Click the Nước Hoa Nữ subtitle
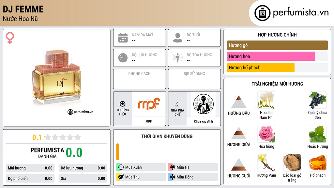 21,19
